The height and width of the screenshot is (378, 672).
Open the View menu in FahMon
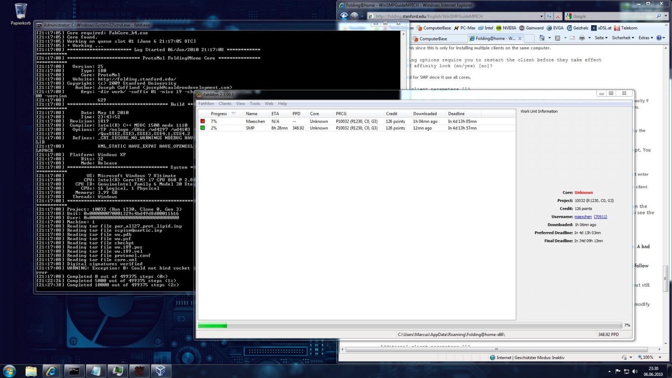click(x=240, y=103)
